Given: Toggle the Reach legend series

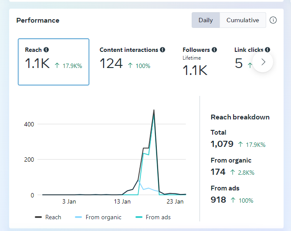Looking at the screenshot, I should coord(48,217).
